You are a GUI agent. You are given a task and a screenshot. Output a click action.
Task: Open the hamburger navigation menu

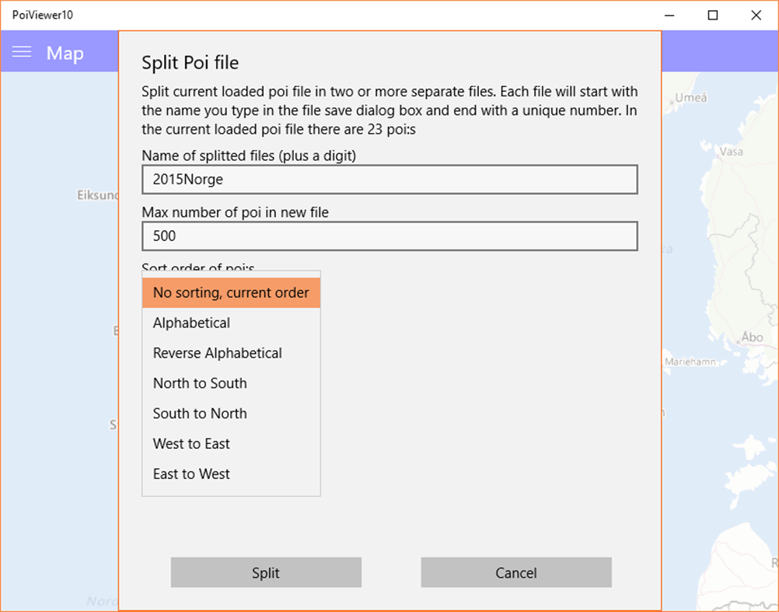pyautogui.click(x=22, y=53)
